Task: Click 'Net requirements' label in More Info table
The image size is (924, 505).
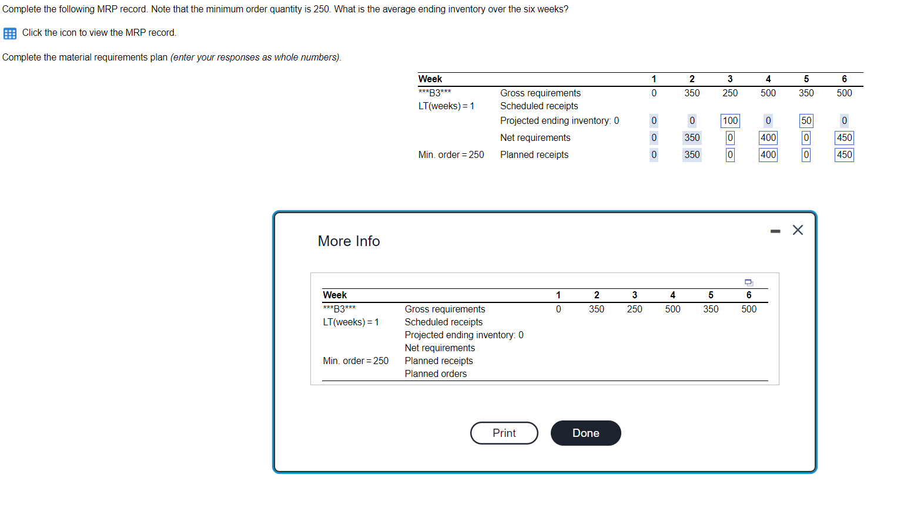Action: (x=440, y=348)
